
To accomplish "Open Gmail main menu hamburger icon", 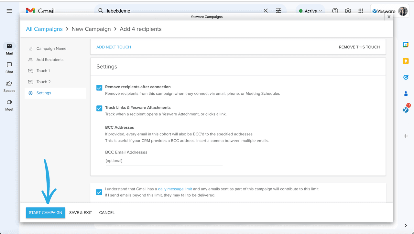I will click(9, 11).
